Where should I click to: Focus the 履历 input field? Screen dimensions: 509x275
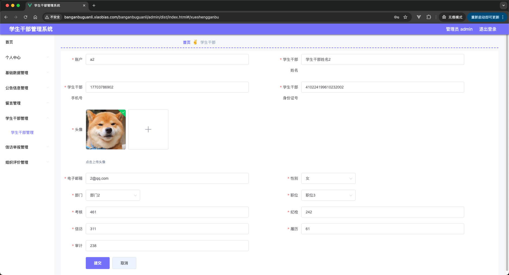tap(383, 229)
